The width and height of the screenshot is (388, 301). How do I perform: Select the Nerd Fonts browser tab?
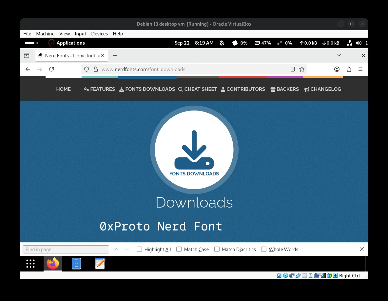71,56
